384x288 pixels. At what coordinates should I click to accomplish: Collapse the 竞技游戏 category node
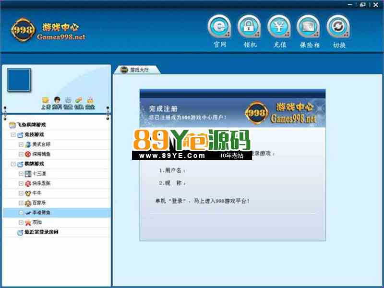click(x=13, y=135)
